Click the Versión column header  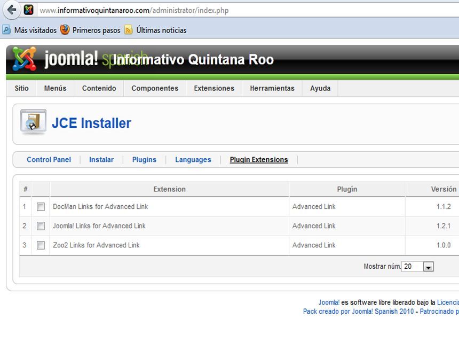(444, 189)
